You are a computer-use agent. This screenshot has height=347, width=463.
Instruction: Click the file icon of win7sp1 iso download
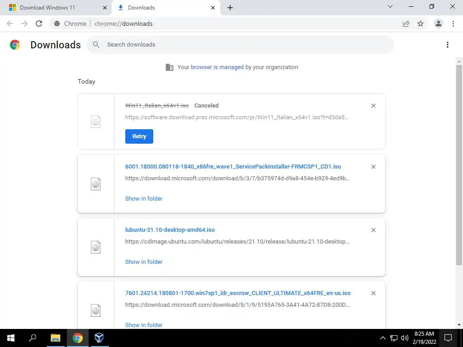pos(96,310)
